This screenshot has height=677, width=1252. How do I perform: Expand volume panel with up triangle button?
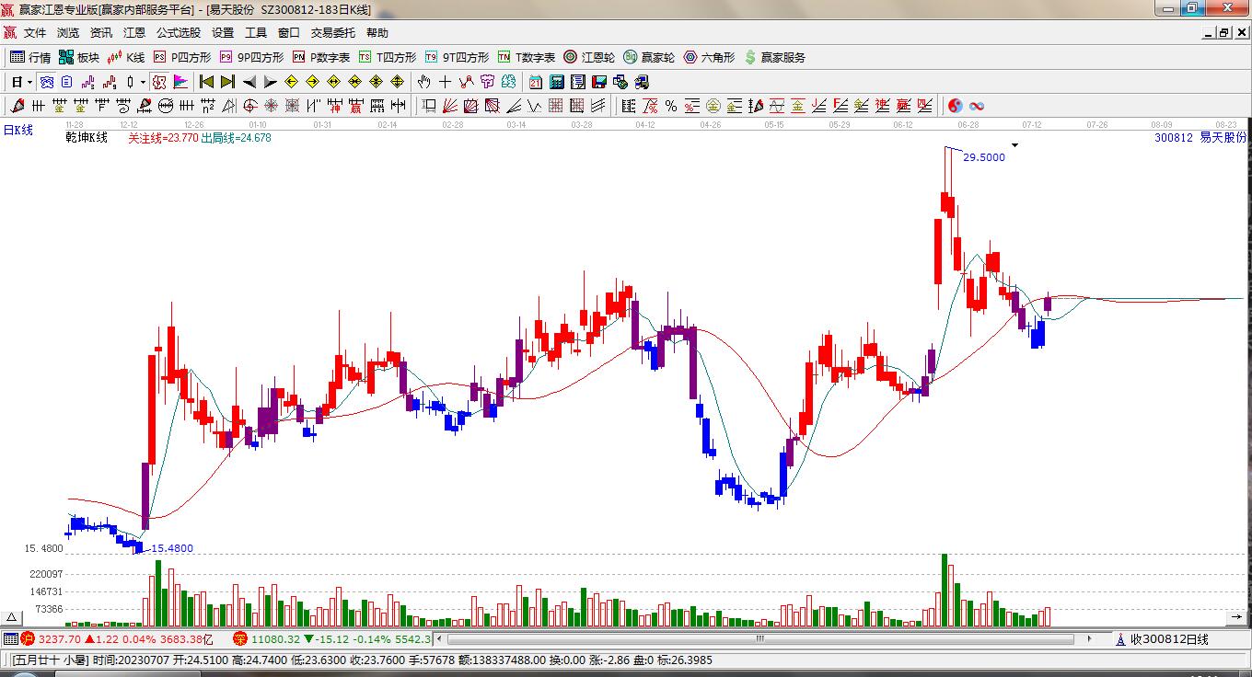(x=12, y=617)
